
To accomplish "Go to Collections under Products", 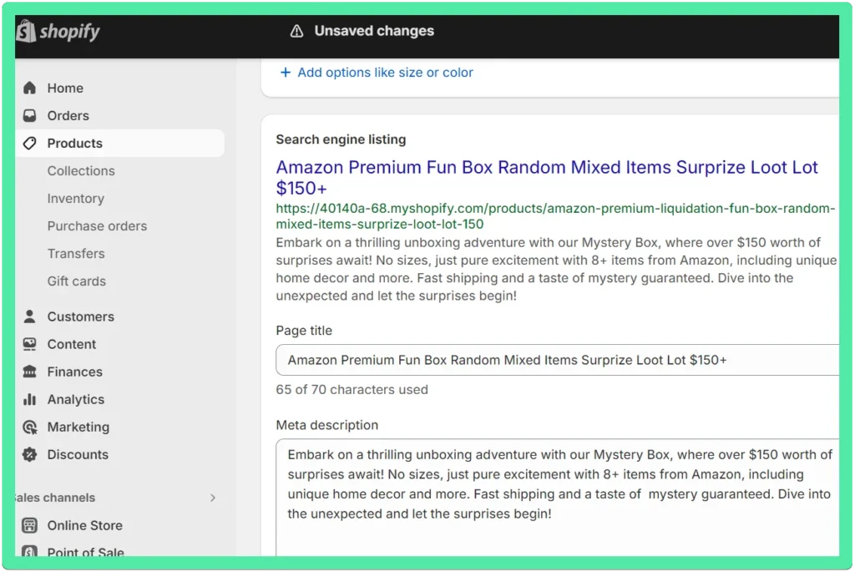I will tap(81, 171).
